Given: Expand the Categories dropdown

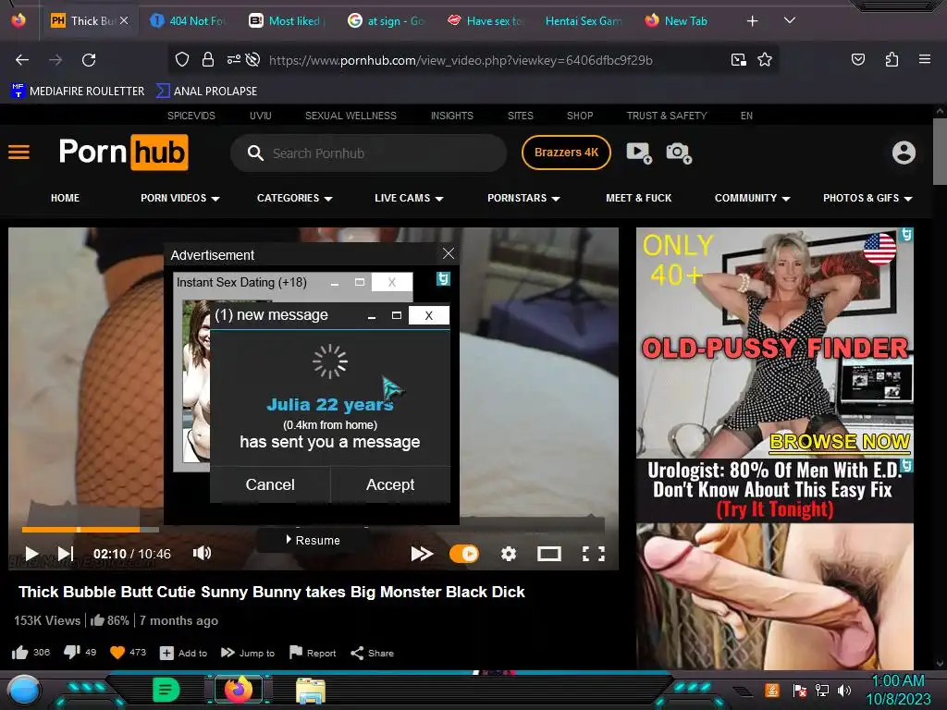Looking at the screenshot, I should click(x=295, y=198).
